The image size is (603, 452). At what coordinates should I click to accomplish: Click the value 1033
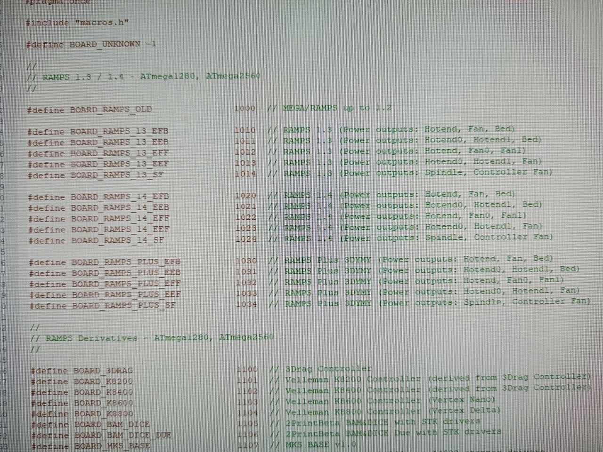[x=247, y=293]
